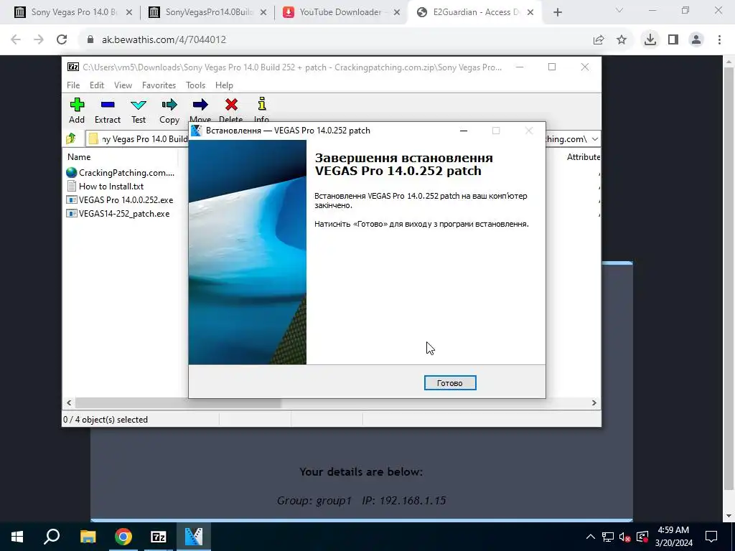Click the 7-Zip taskbar icon
The width and height of the screenshot is (735, 551).
tap(159, 537)
